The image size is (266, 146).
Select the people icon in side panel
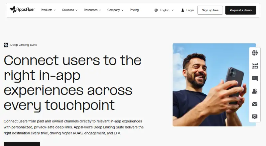click(255, 91)
